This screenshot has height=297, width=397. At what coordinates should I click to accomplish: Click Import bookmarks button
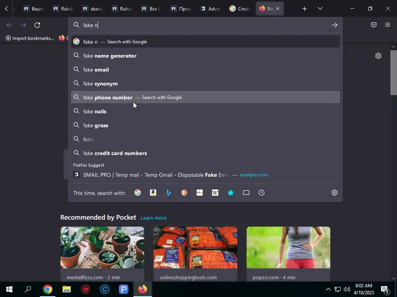[x=29, y=38]
